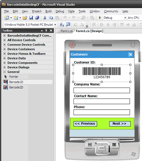The image size is (142, 161).
Task: Expand Device Containers group
Action: pyautogui.click(x=4, y=49)
